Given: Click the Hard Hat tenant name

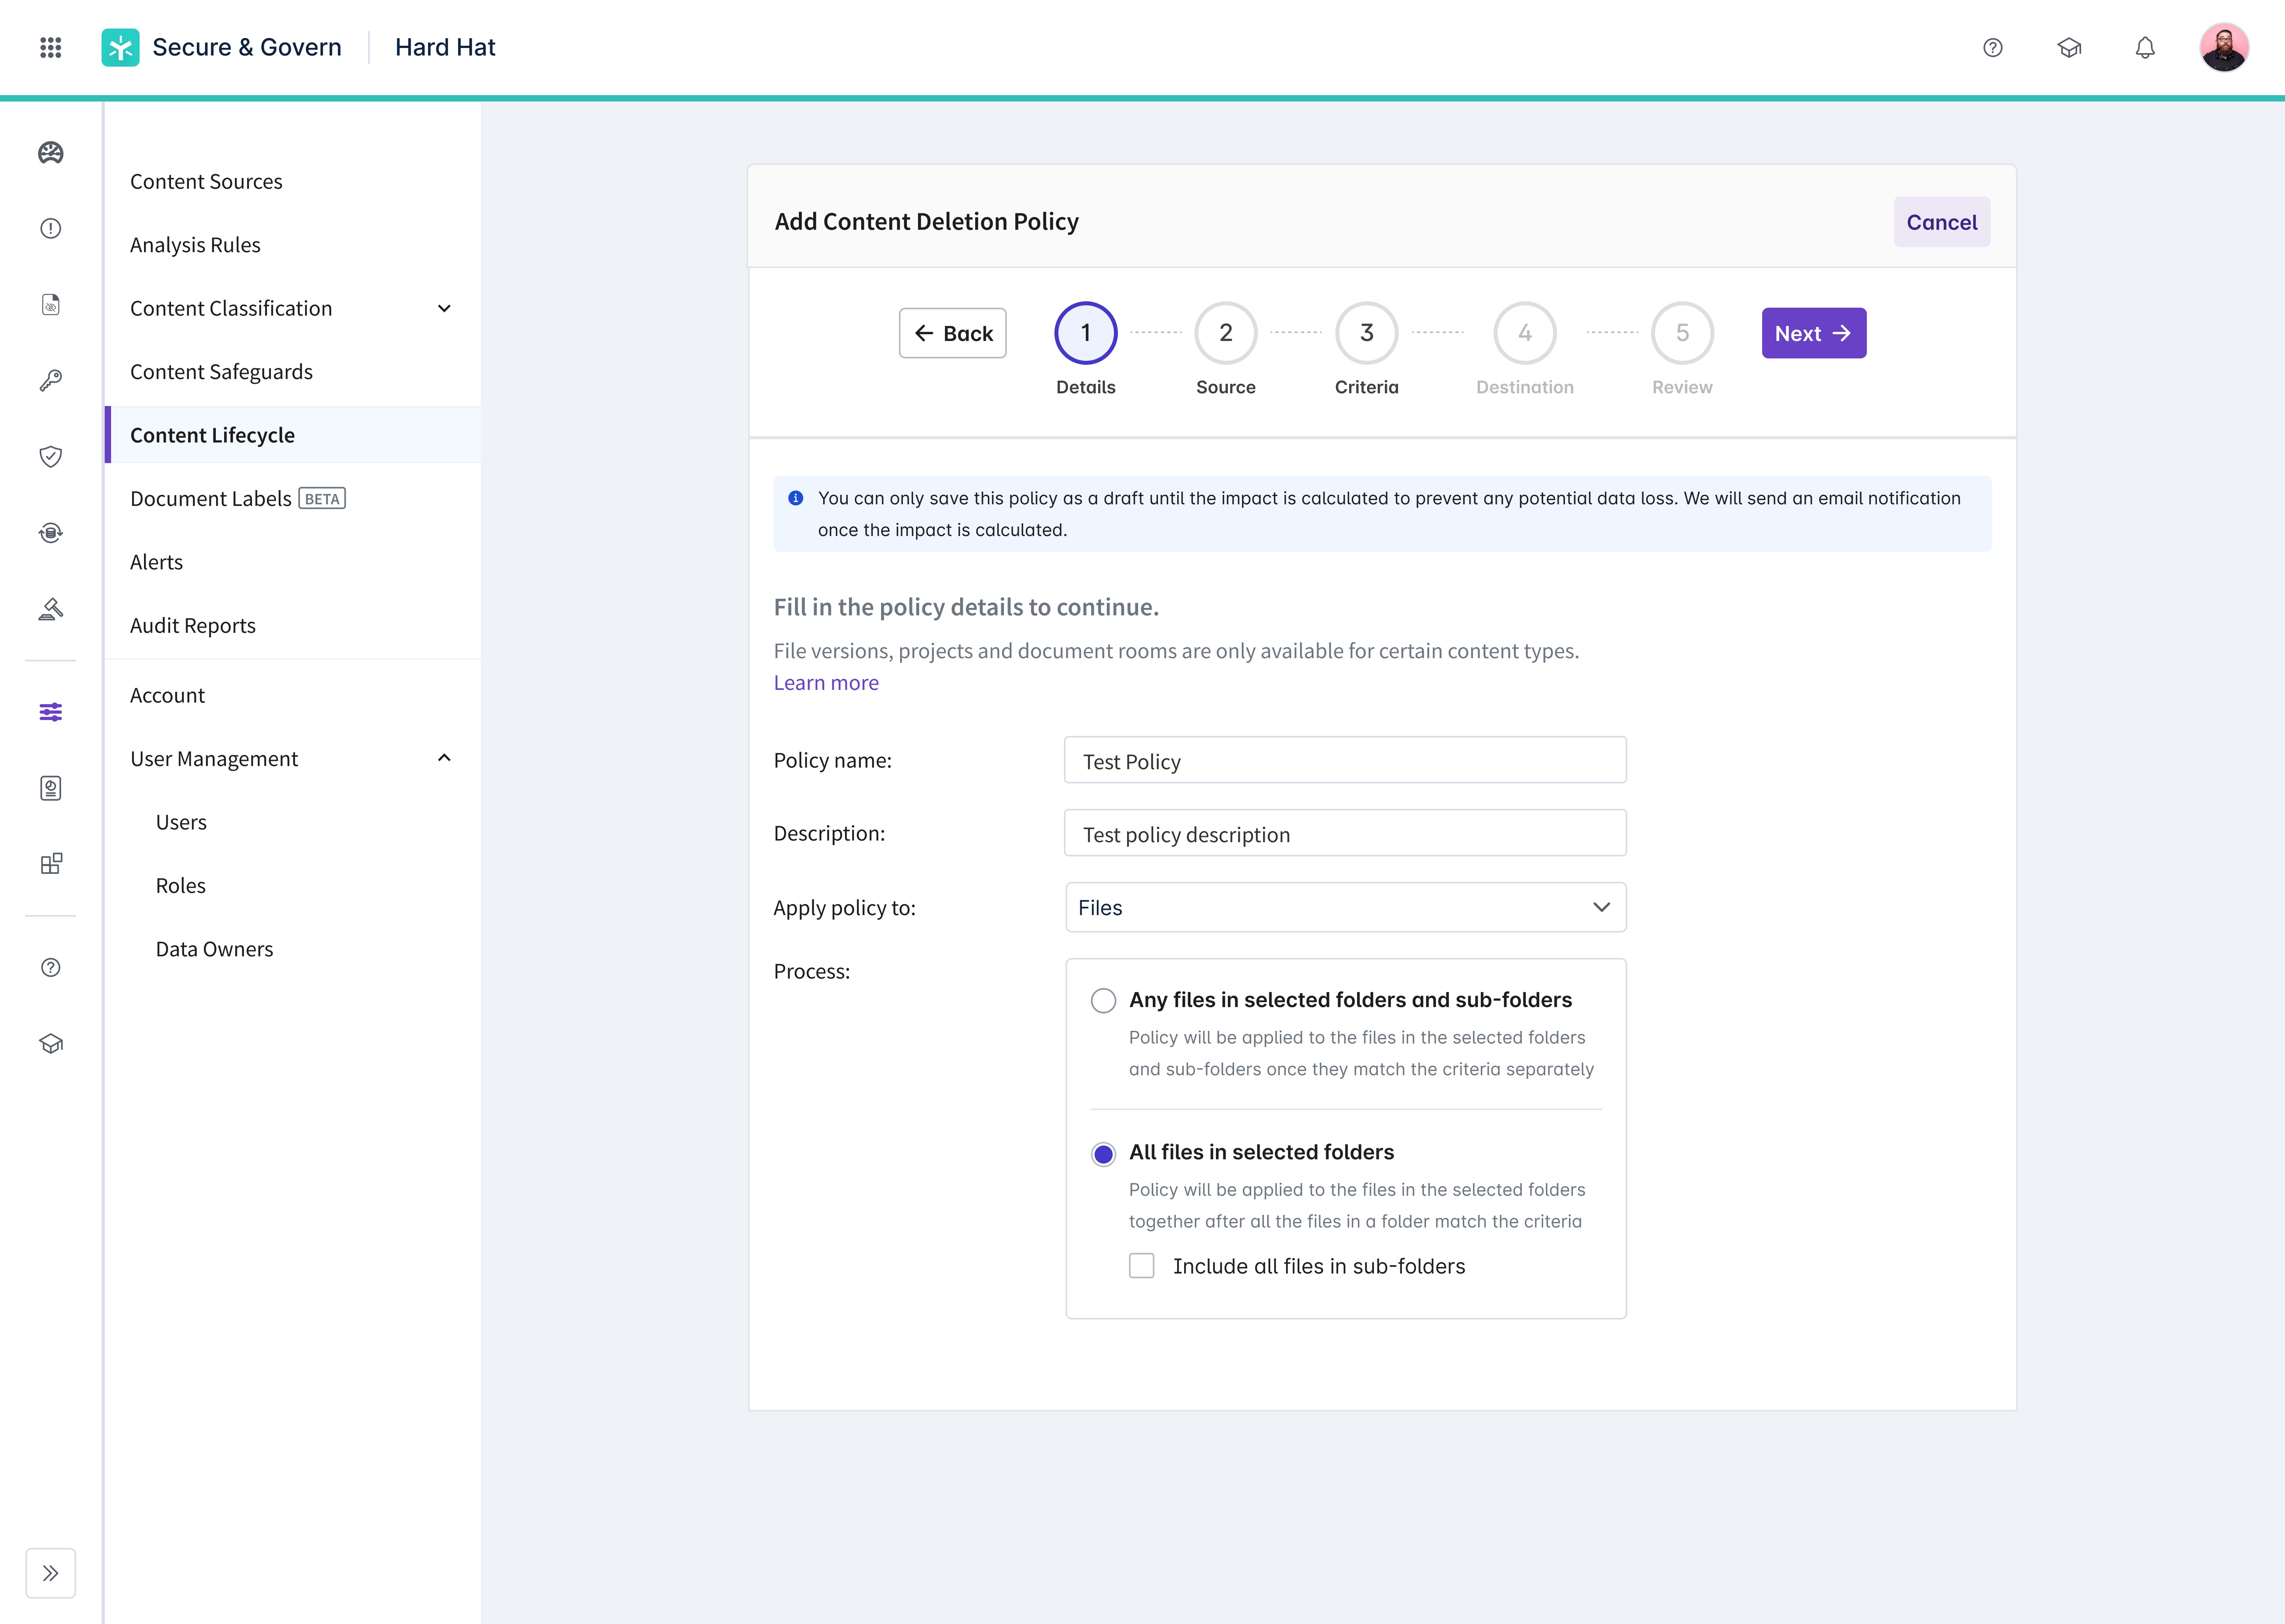Looking at the screenshot, I should (445, 47).
